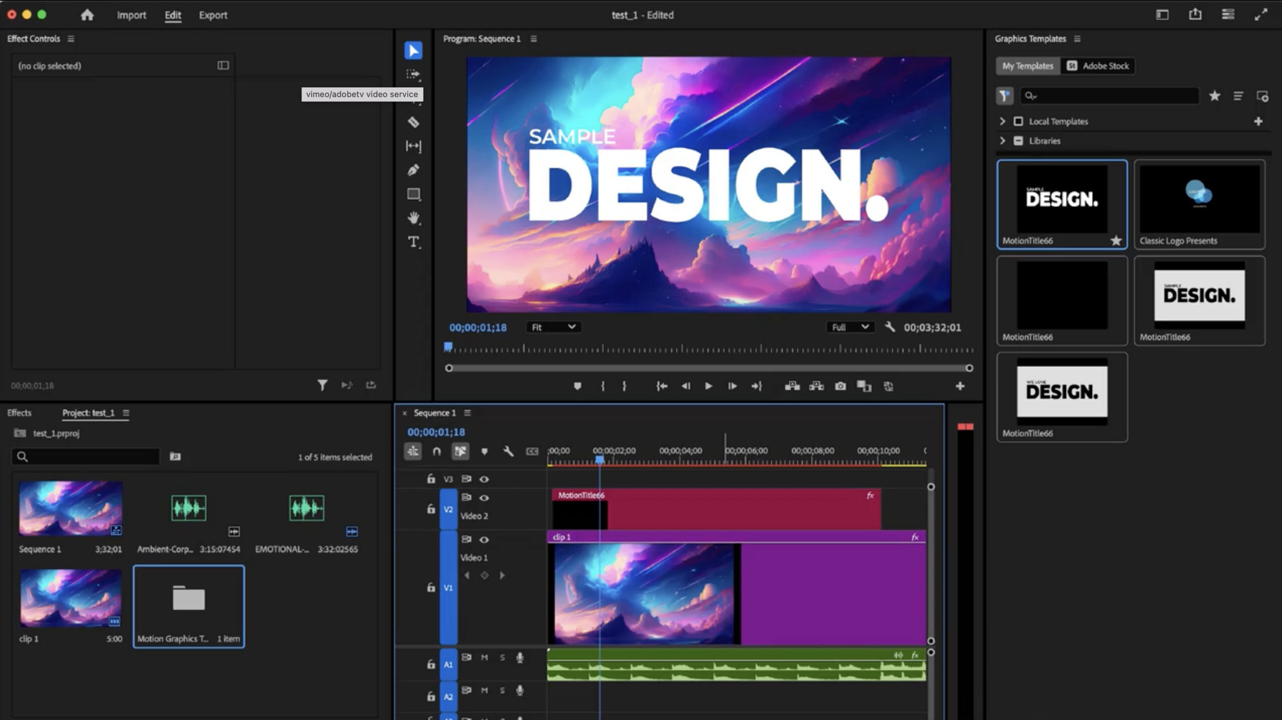Open Quick Export share icon
Viewport: 1282px width, 720px height.
tap(1195, 15)
